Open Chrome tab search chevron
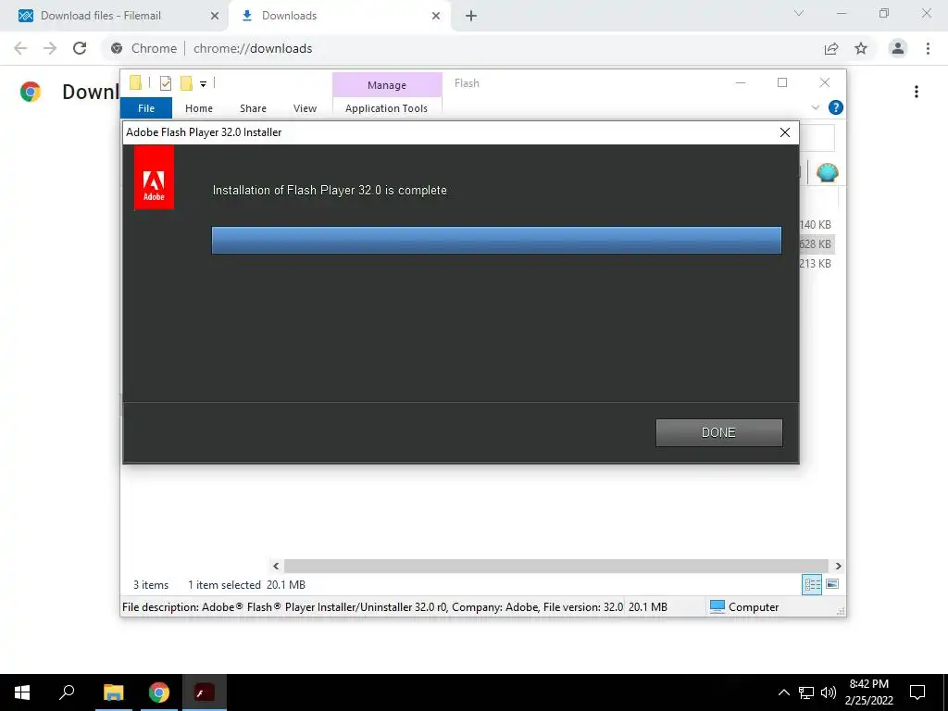This screenshot has width=948, height=711. [799, 13]
